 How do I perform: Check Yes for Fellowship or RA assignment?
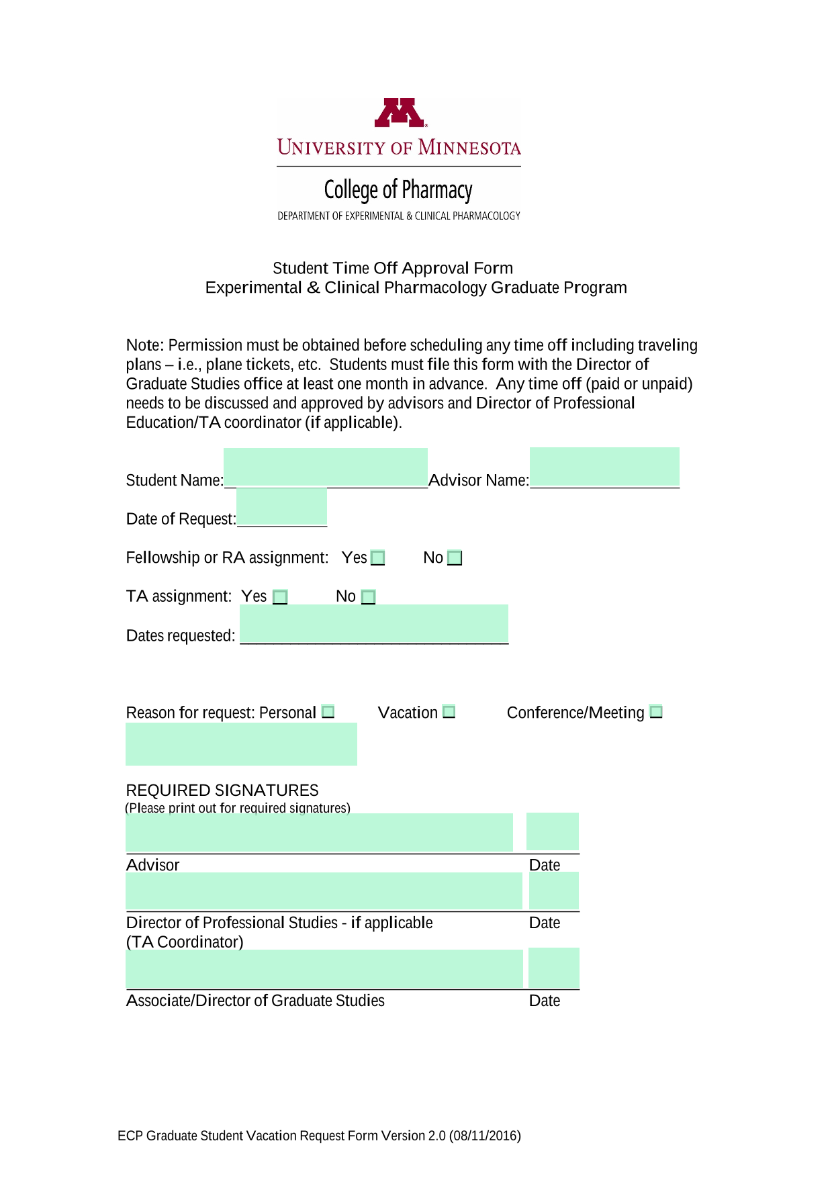[x=378, y=558]
